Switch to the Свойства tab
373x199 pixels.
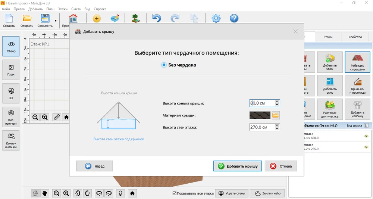point(355,37)
